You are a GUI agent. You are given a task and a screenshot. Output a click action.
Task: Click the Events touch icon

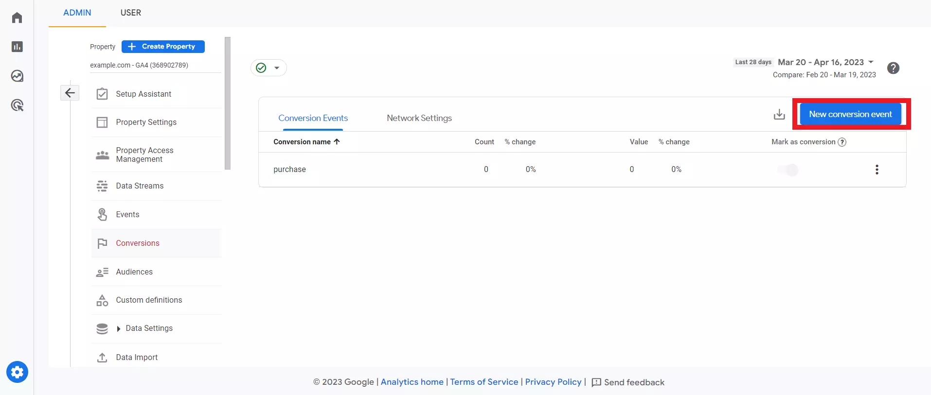(x=102, y=214)
